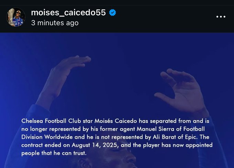Tap the moises_caicedo55 username
Viewport: 234px width, 168px height.
(68, 13)
